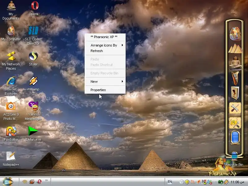The height and width of the screenshot is (186, 248).
Task: Expand the quick launch overflow chevron
Action: pyautogui.click(x=46, y=180)
